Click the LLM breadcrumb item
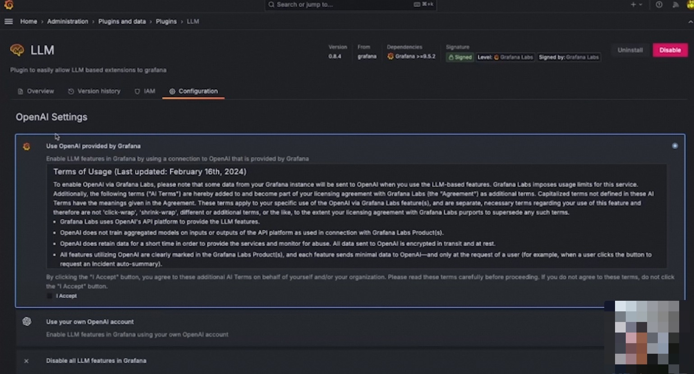This screenshot has width=694, height=374. [x=193, y=21]
